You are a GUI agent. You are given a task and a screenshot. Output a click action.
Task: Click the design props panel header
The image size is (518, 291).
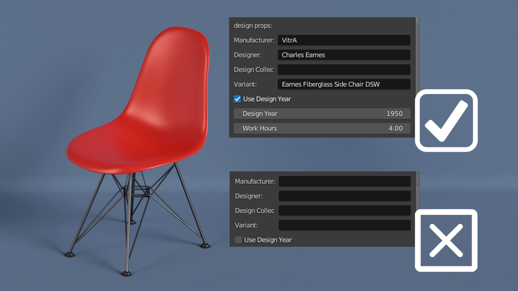253,25
